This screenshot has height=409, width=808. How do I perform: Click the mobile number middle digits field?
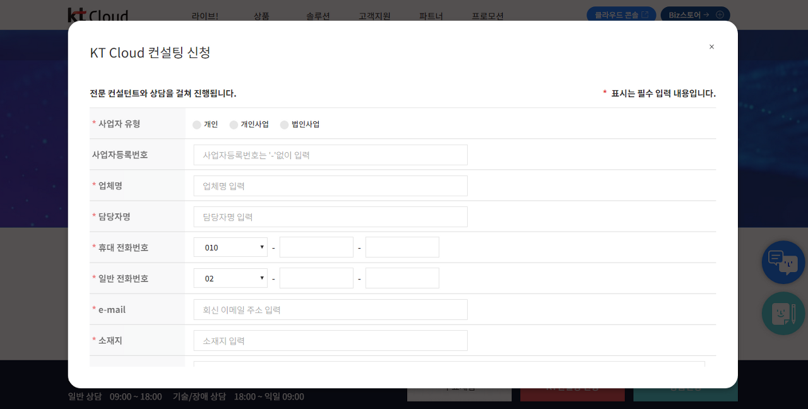pyautogui.click(x=316, y=247)
